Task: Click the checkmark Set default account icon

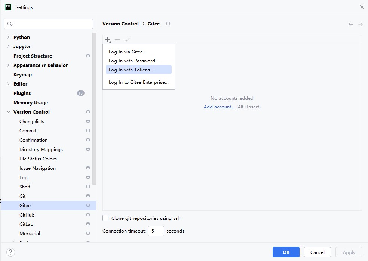Action: pyautogui.click(x=127, y=40)
